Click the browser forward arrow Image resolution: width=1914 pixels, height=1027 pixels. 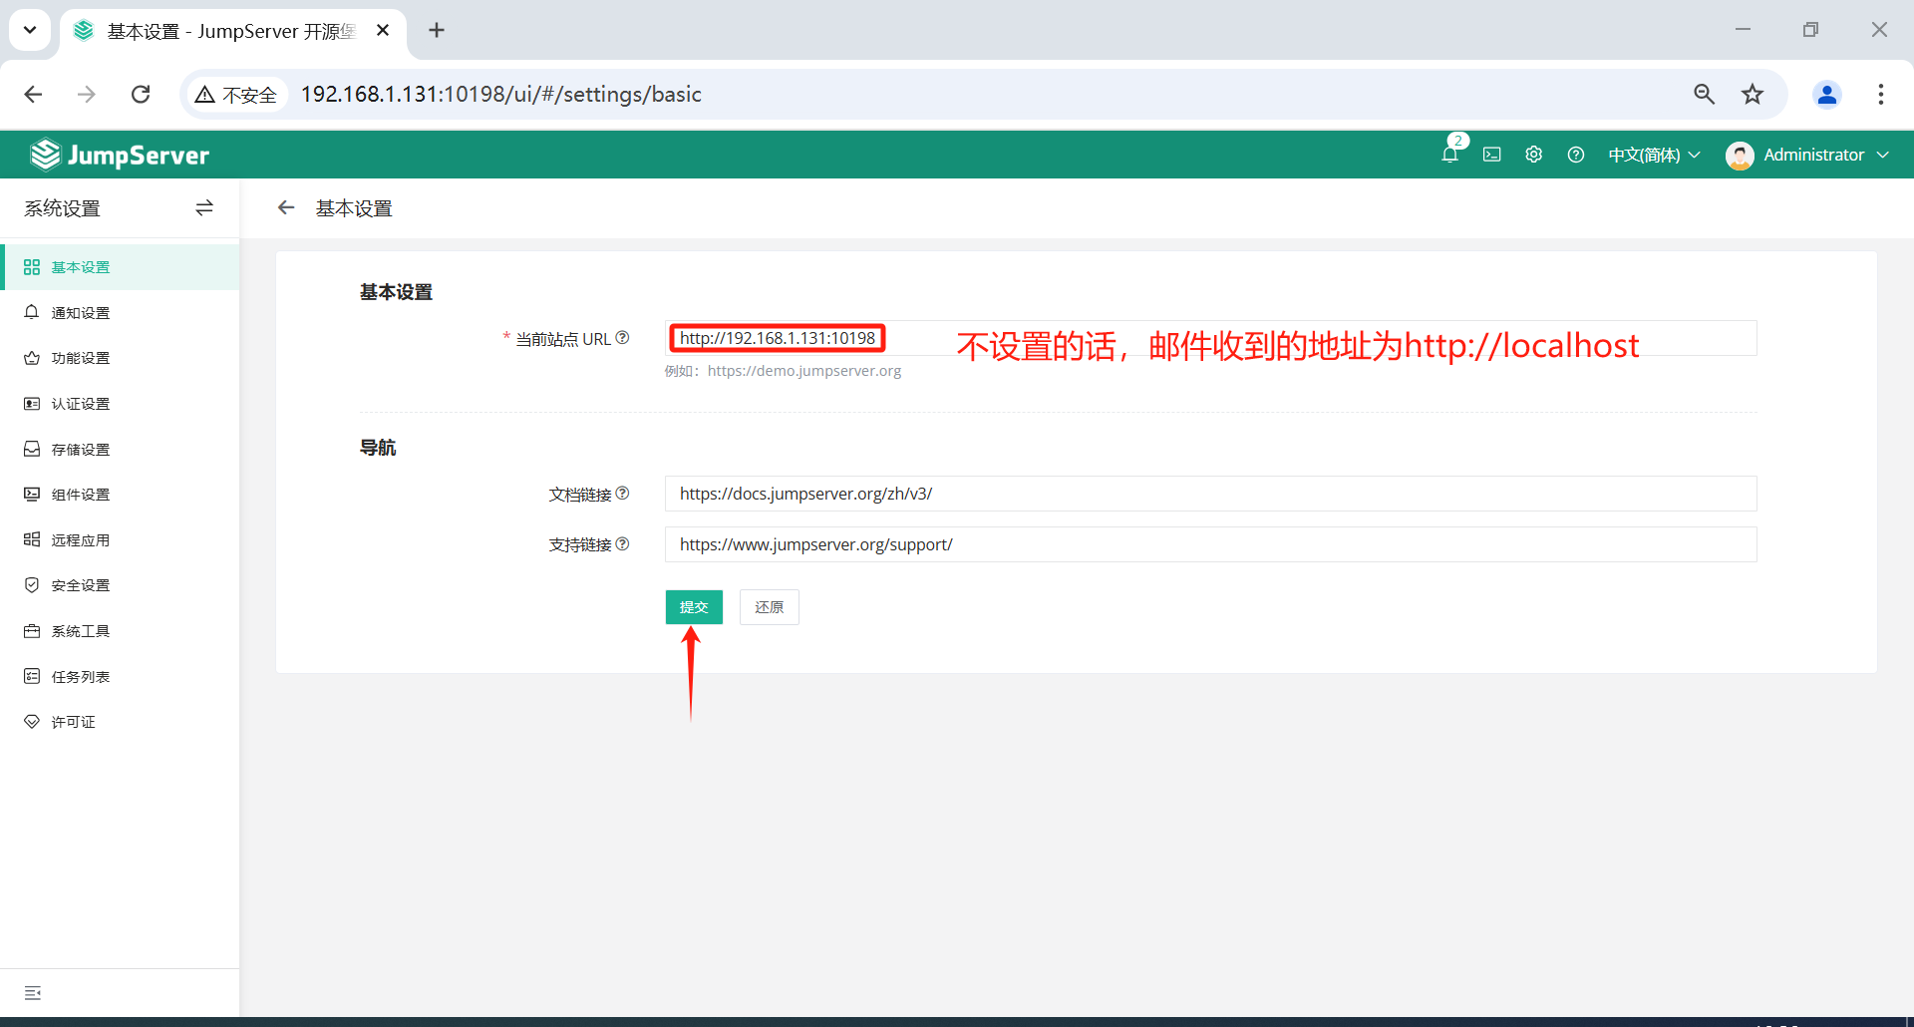pos(87,94)
